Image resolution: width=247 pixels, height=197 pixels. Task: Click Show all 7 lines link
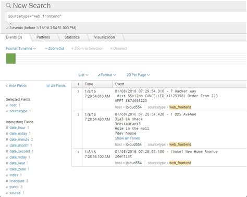coord(127,138)
